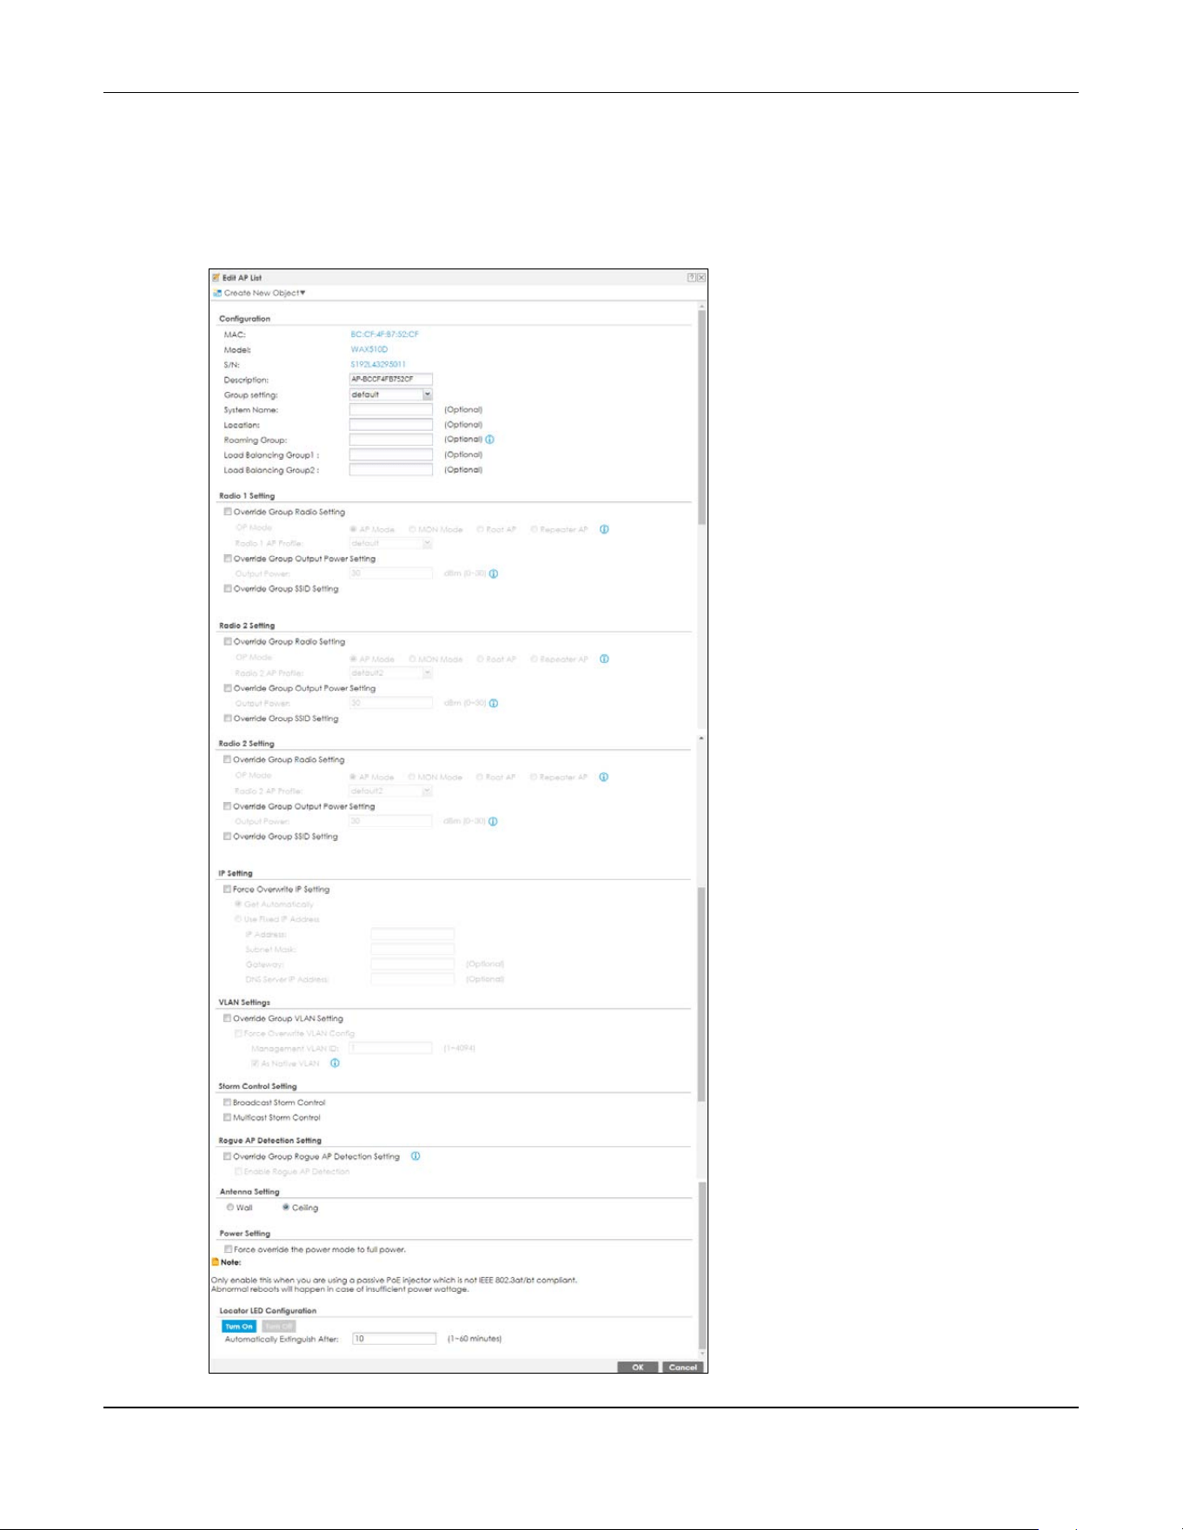Click the OK button

[x=638, y=1368]
